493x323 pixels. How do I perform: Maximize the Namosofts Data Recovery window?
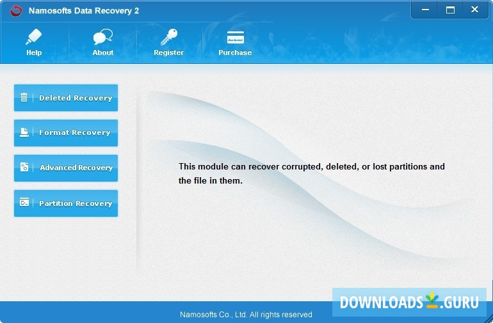click(x=450, y=10)
